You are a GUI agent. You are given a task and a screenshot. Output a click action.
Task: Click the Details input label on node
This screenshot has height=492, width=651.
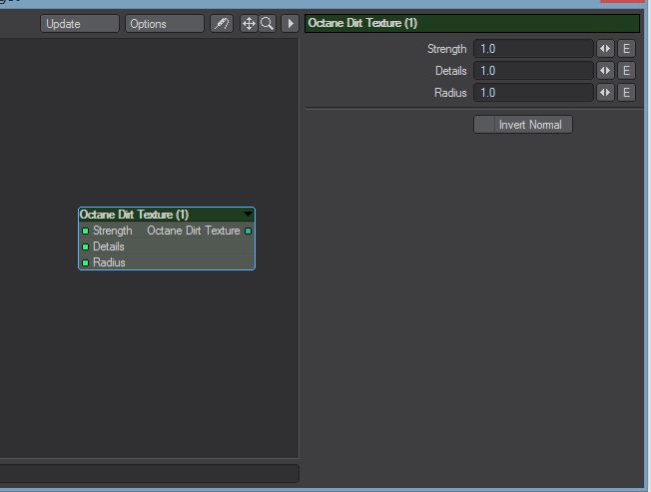coord(109,246)
